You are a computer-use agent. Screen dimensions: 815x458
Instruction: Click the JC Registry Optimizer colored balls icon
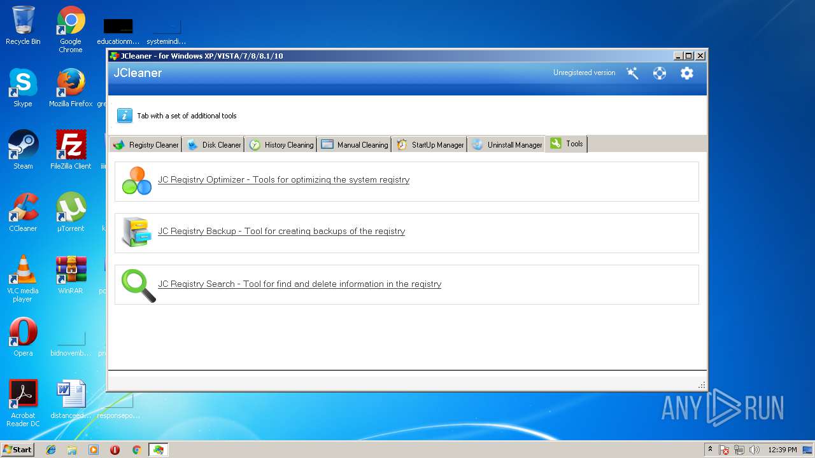[x=137, y=181]
